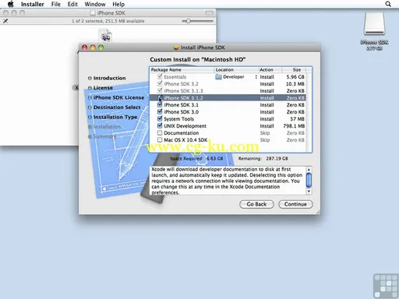Click the Destination Select step
Viewport: 399px width, 299px height.
click(117, 107)
